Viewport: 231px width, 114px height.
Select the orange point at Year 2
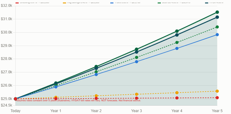[x=96, y=96]
